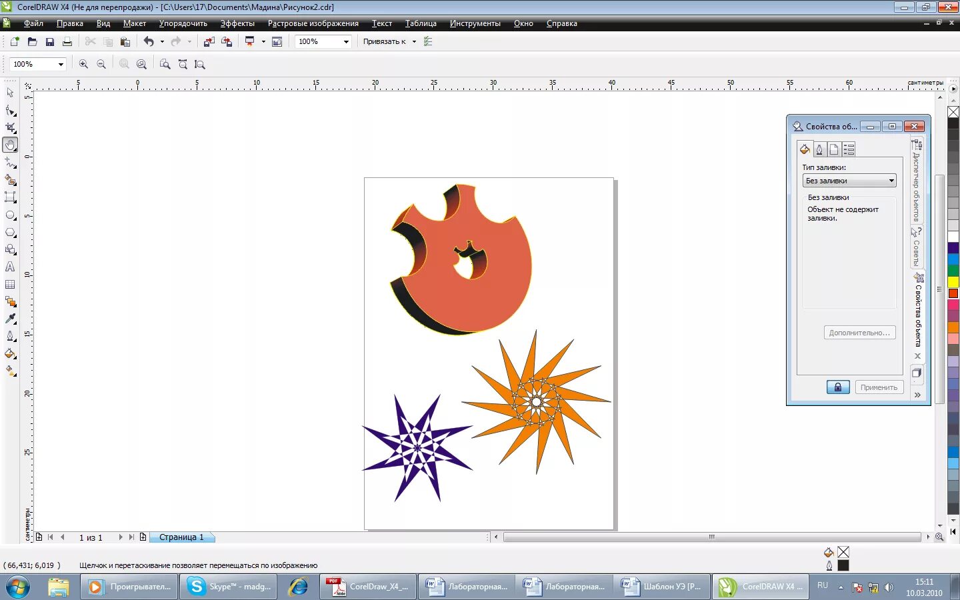Click Zoom to page width icon
This screenshot has width=960, height=600.
tap(183, 64)
